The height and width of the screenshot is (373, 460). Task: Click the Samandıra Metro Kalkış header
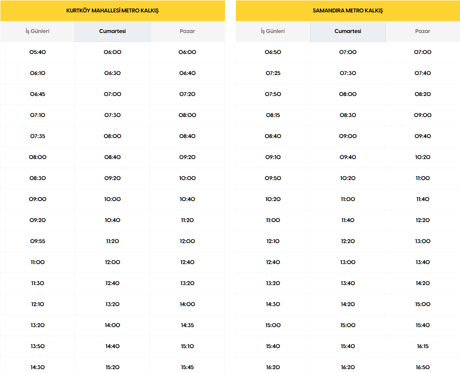pos(348,11)
